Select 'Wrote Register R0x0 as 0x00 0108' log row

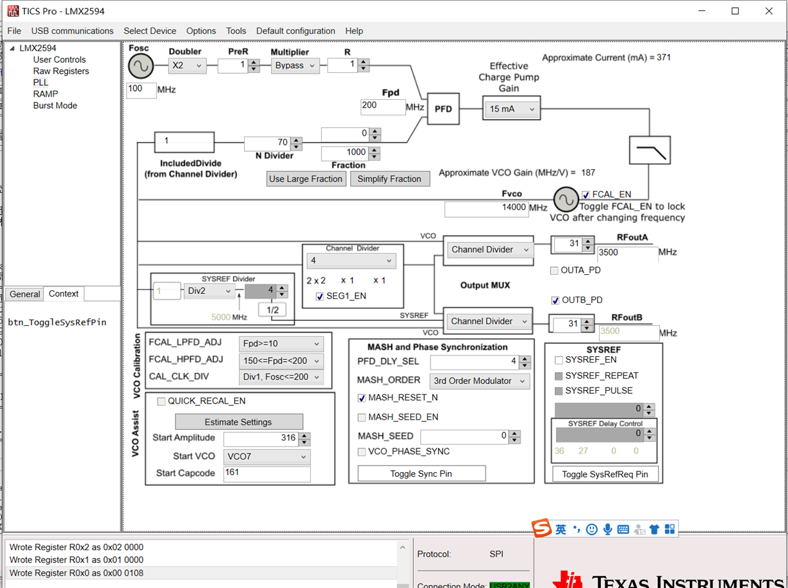202,573
